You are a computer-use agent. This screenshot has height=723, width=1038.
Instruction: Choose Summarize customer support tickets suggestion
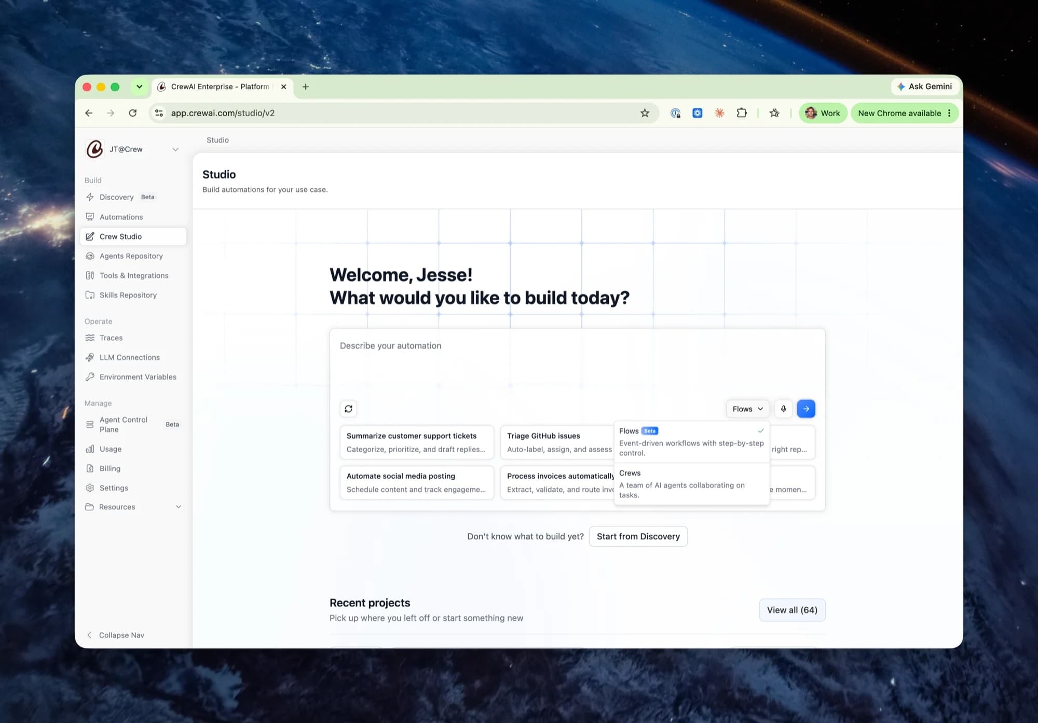[x=417, y=442]
